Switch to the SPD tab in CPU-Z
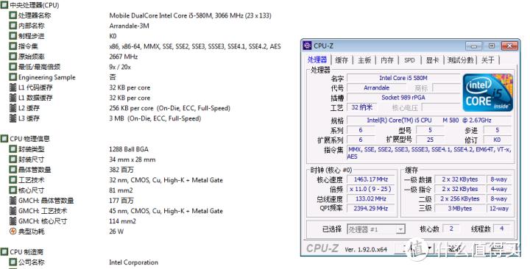The image size is (530, 269). pyautogui.click(x=409, y=60)
